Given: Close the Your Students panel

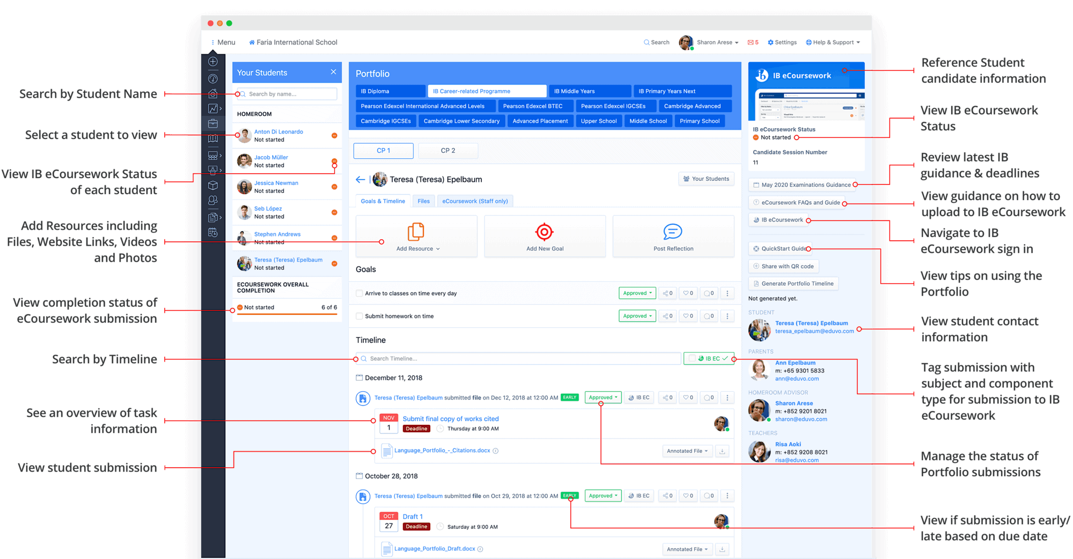Looking at the screenshot, I should tap(333, 72).
